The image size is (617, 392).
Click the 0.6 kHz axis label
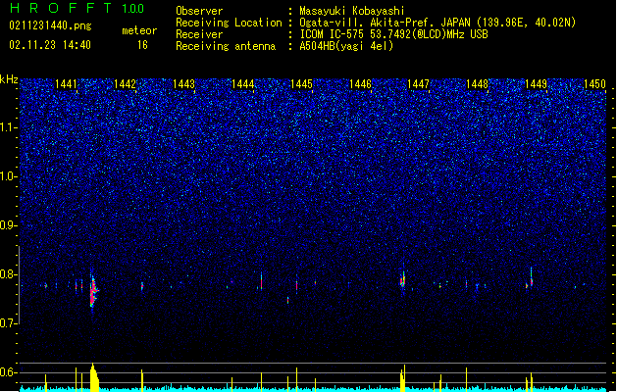pyautogui.click(x=9, y=372)
